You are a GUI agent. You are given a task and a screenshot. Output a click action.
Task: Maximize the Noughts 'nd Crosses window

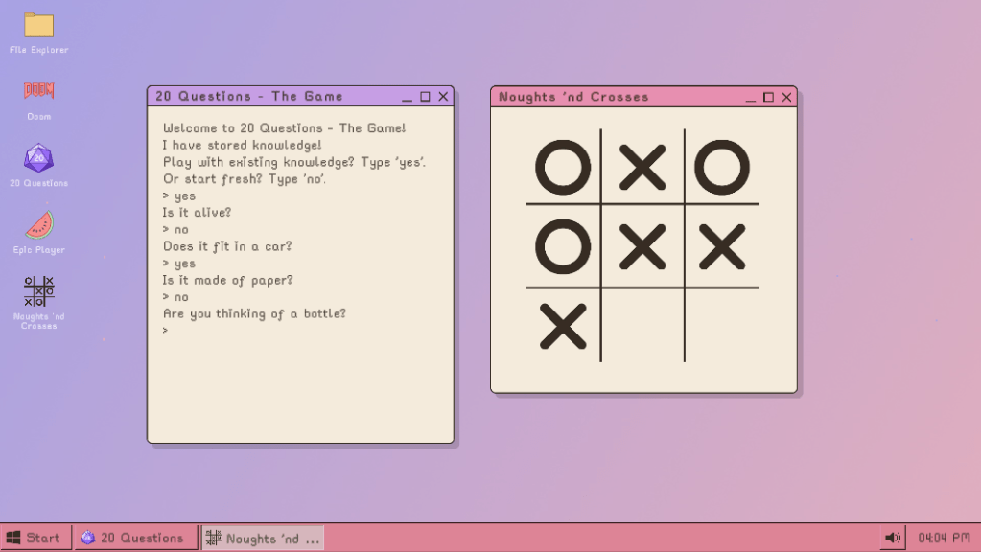point(768,97)
